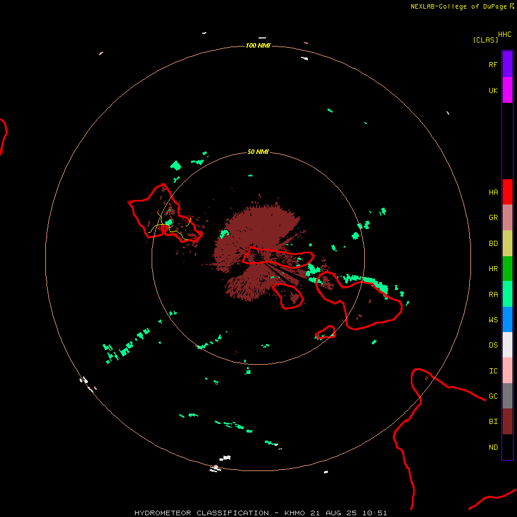Click the RF purple legend swatch

pyautogui.click(x=507, y=64)
